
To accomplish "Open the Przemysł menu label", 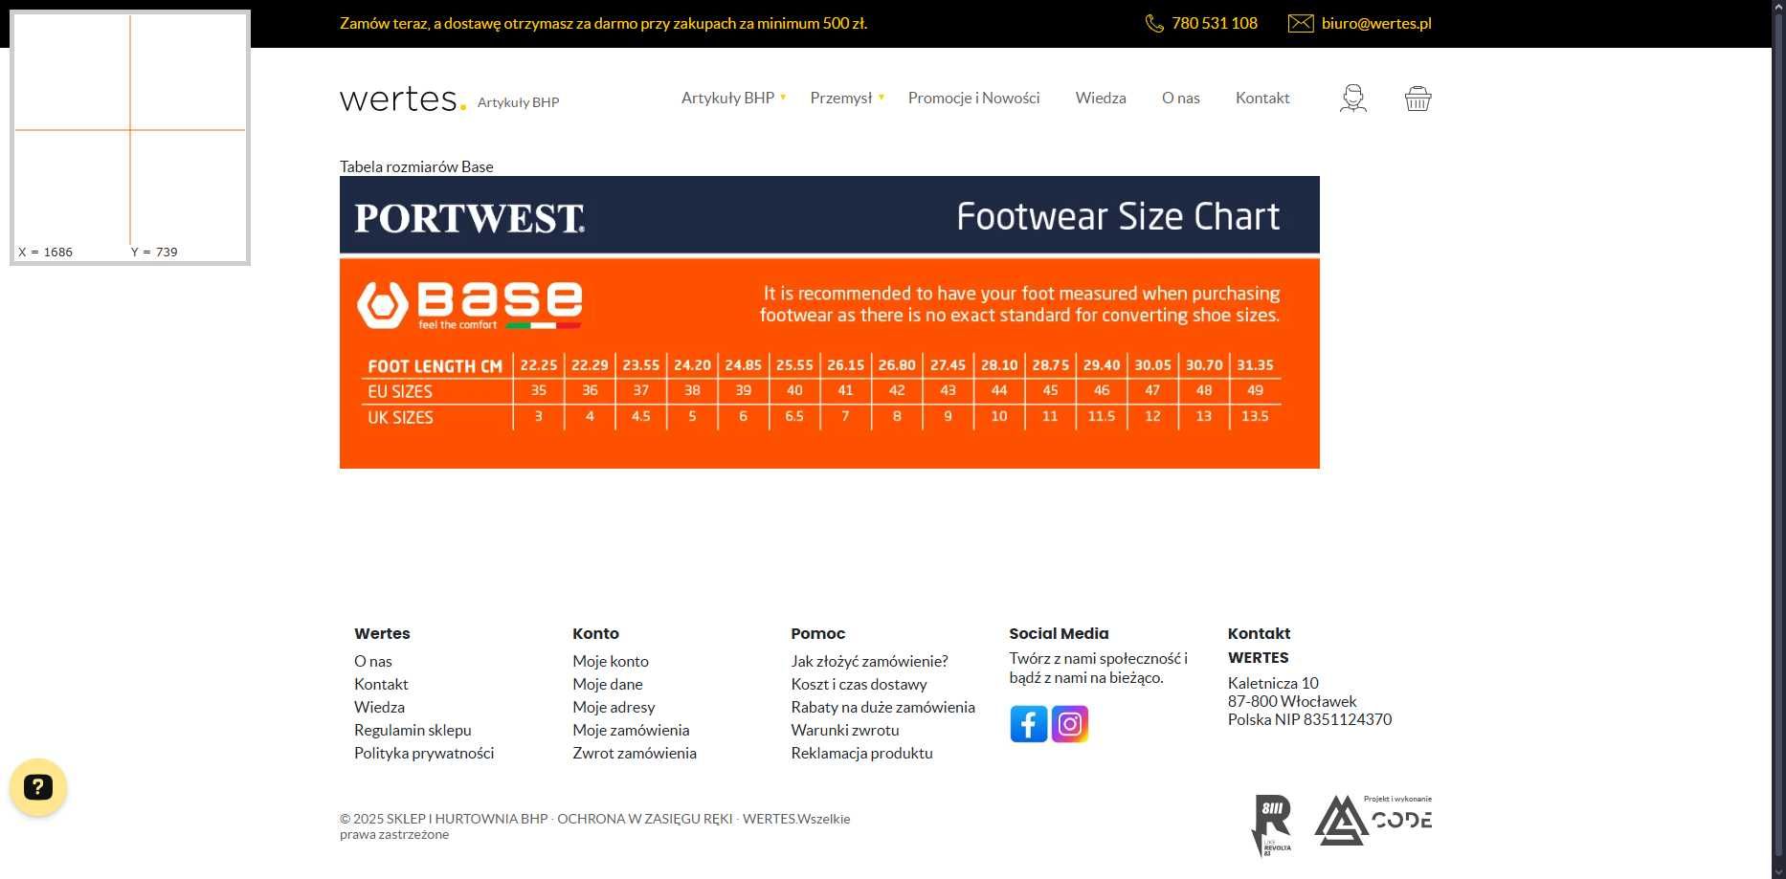I will tap(841, 98).
